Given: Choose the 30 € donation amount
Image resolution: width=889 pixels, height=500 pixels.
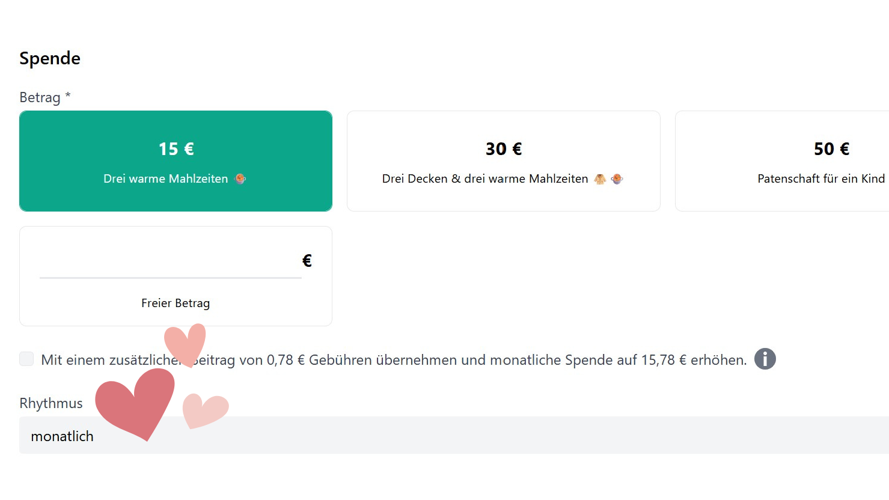Looking at the screenshot, I should tap(503, 160).
